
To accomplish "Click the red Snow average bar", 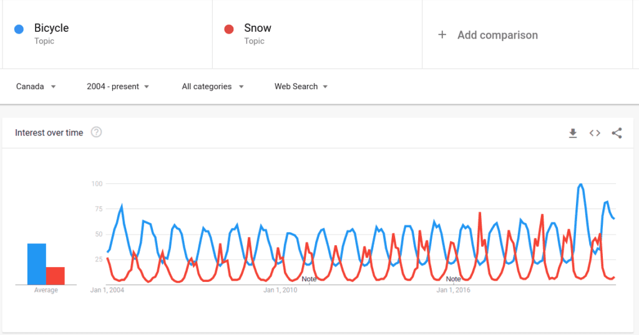I will (56, 276).
